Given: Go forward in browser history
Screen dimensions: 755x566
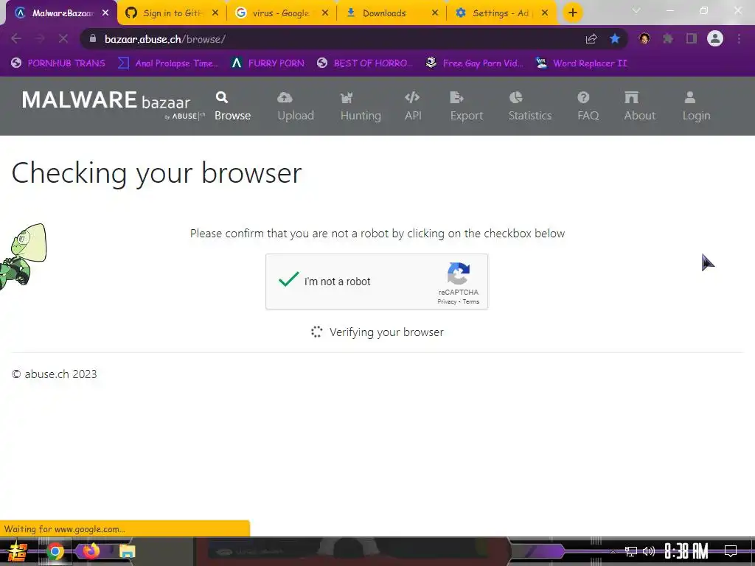Looking at the screenshot, I should coord(40,39).
